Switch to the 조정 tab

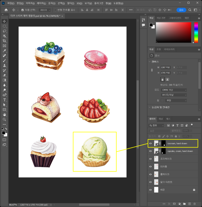coord(159,49)
